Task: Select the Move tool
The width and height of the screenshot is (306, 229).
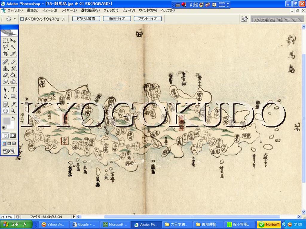Action: point(13,41)
